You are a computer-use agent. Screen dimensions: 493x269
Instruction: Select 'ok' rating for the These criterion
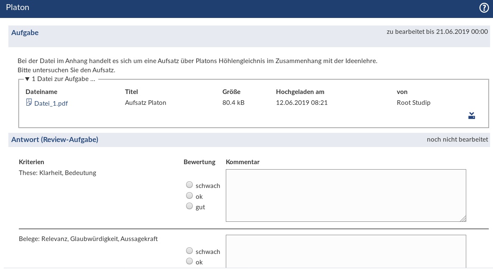tap(189, 195)
